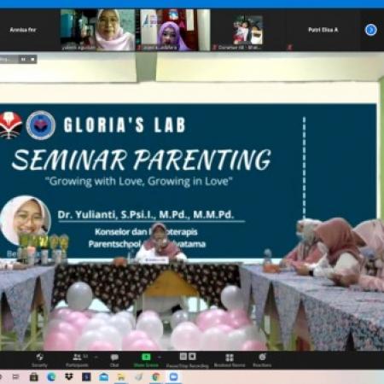This screenshot has height=384, width=384.
Task: Click the green Share Screen button
Action: click(x=146, y=360)
